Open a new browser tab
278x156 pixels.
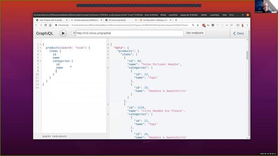[x=176, y=20]
